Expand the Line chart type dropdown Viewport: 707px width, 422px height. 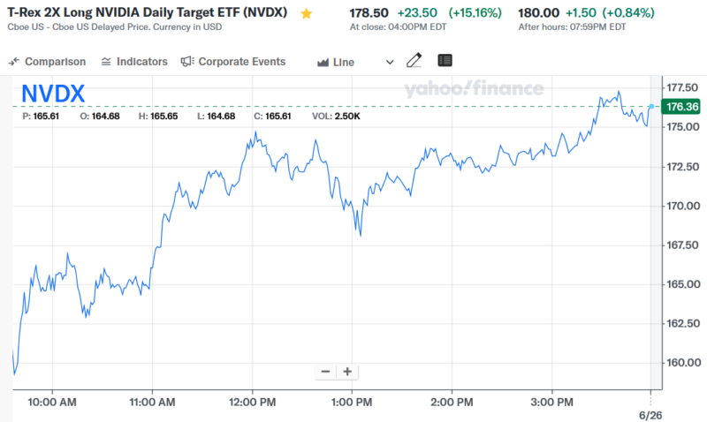point(390,62)
